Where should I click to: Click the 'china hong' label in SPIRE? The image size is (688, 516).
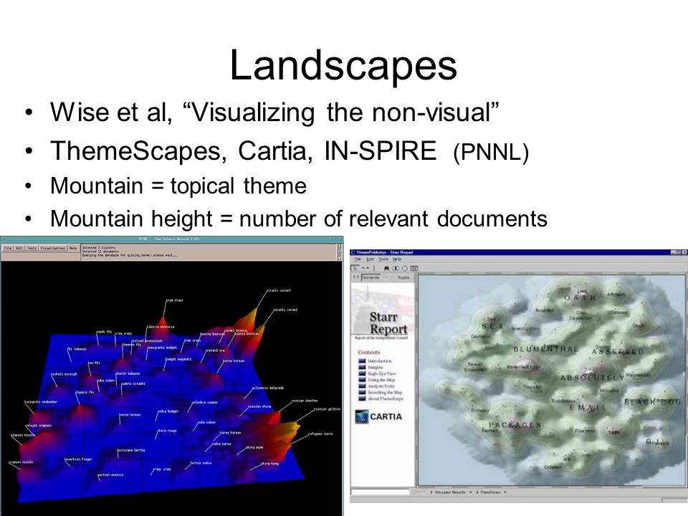point(270,464)
